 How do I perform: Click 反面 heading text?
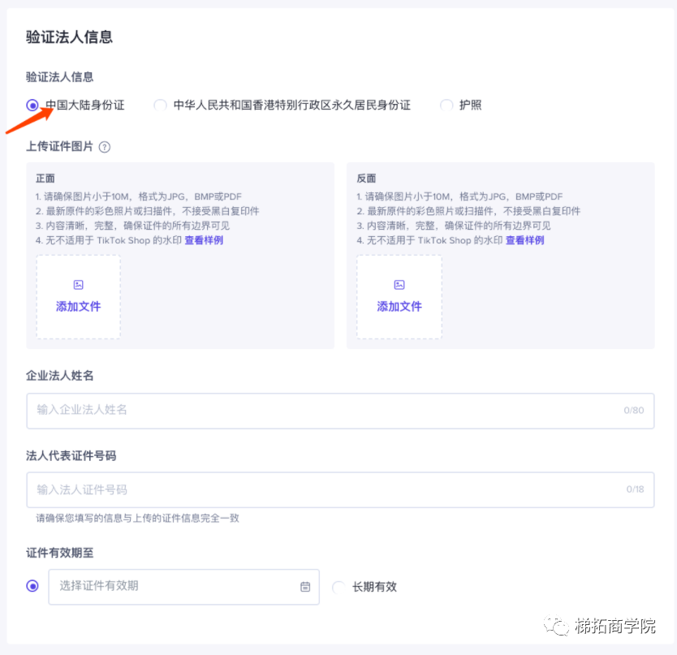click(366, 179)
